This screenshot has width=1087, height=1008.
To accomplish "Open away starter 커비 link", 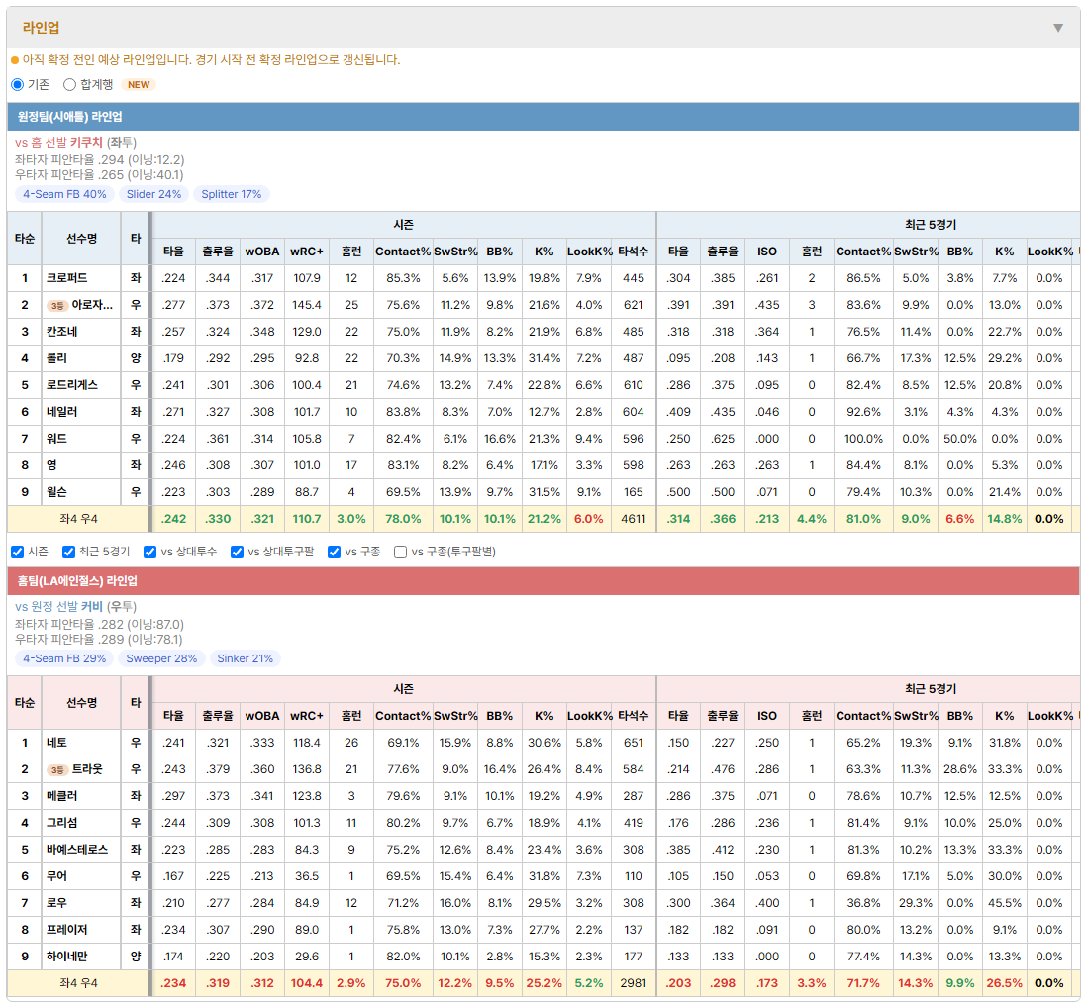I will [91, 607].
